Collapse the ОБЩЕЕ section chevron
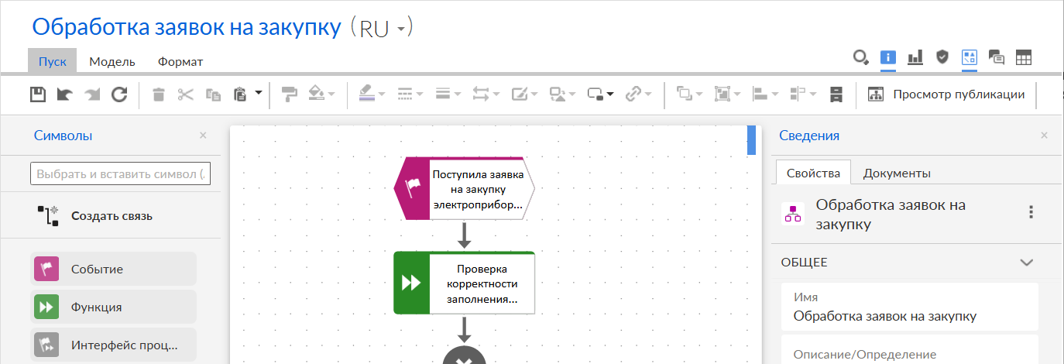The height and width of the screenshot is (364, 1064). point(1027,262)
